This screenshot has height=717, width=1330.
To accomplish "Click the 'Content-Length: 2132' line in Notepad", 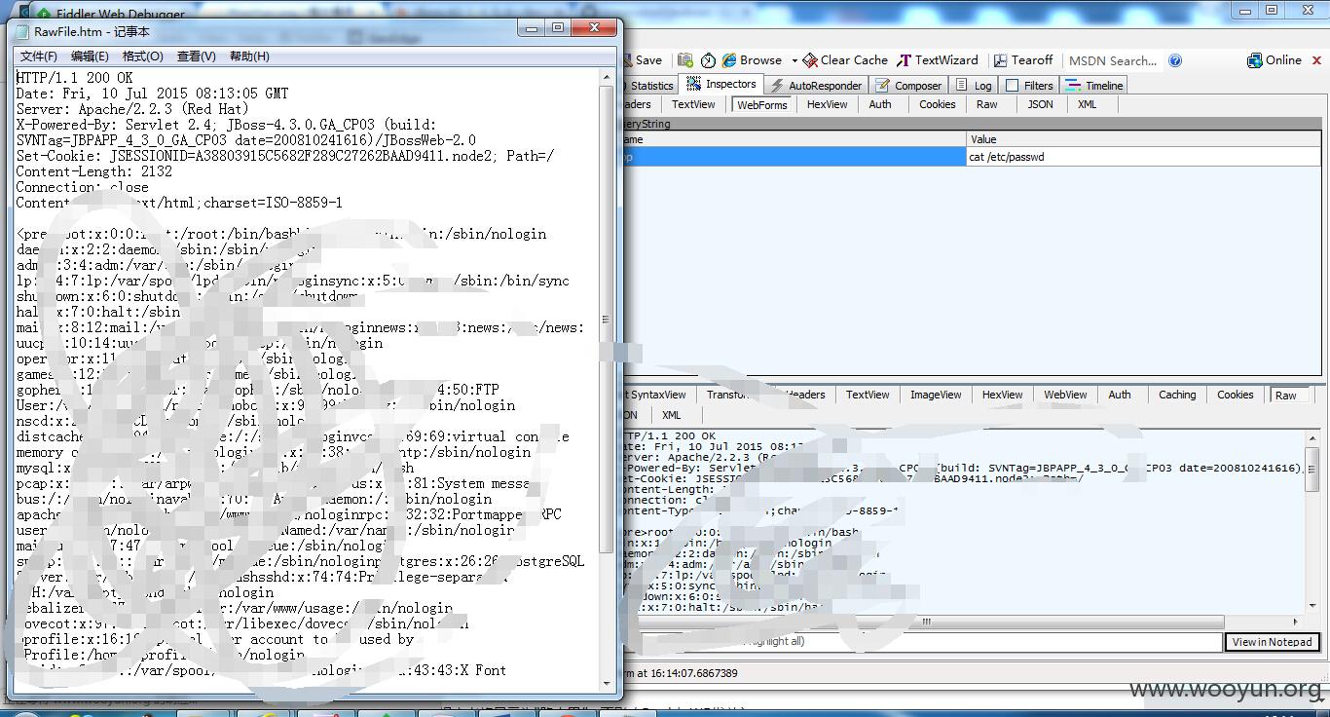I will point(94,171).
